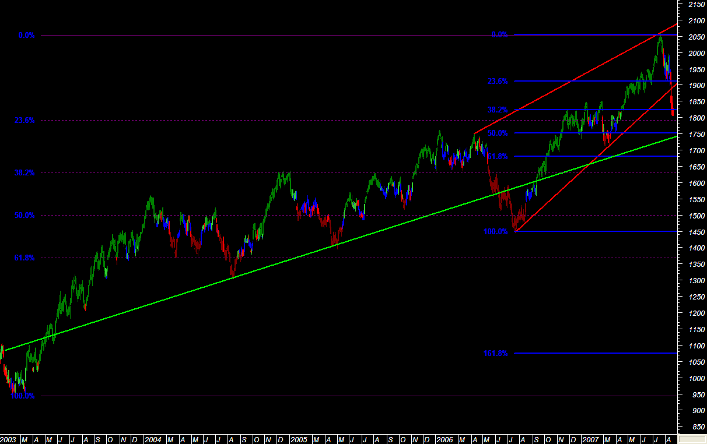Click the 161.8% extension level label
The height and width of the screenshot is (444, 707).
pyautogui.click(x=496, y=353)
